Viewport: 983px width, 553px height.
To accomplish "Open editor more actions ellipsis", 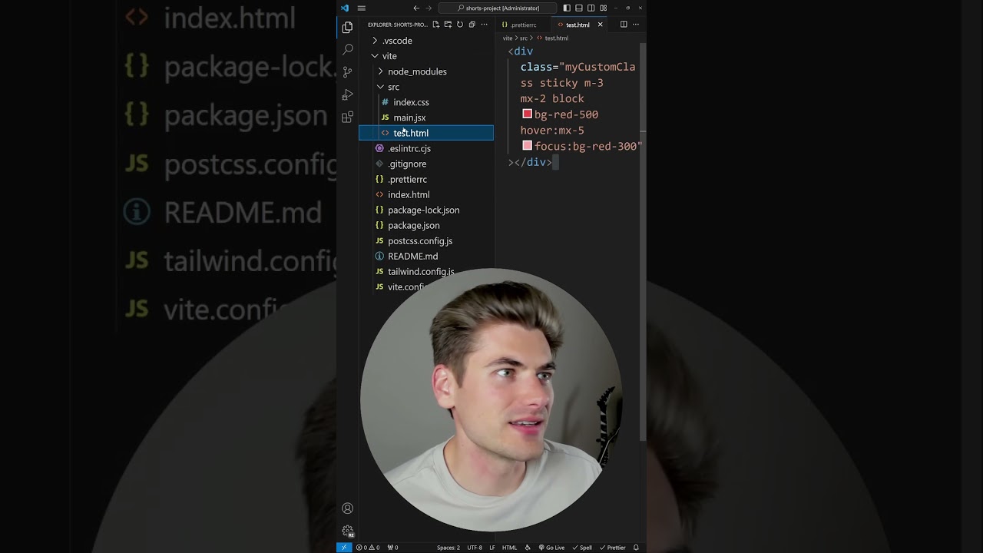I will pos(636,25).
